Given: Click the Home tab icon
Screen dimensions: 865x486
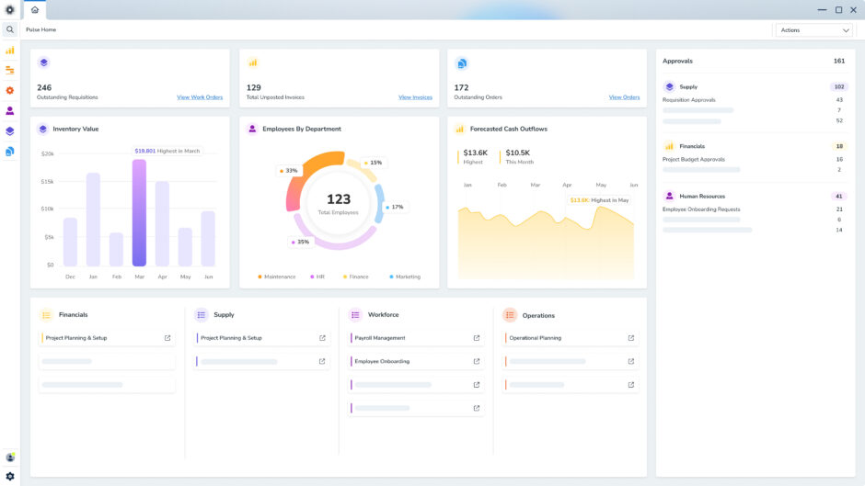Looking at the screenshot, I should coord(35,10).
